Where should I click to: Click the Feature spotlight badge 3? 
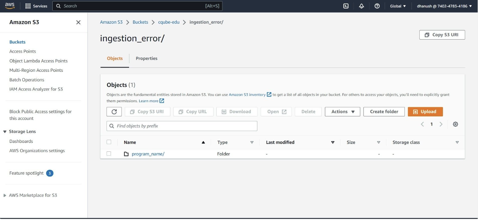[50, 173]
